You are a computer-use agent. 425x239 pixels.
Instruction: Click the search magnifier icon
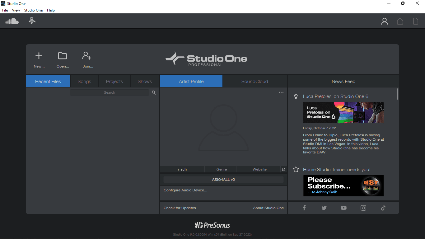[x=154, y=92]
